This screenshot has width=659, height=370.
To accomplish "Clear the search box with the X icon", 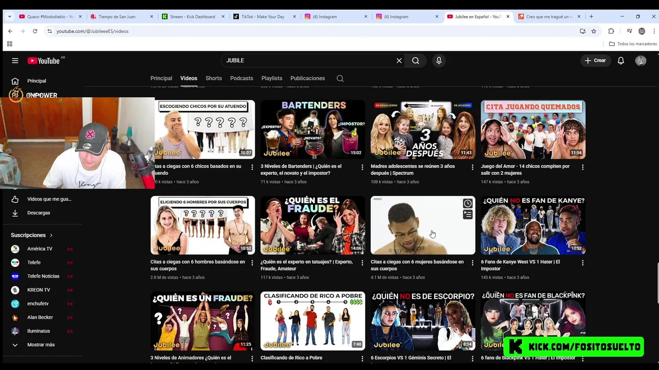I will (399, 61).
